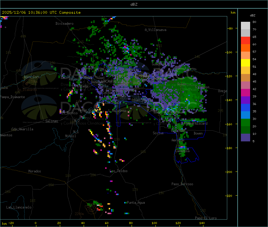Click the purple 36–39 dBZ legend swatch

245,100
